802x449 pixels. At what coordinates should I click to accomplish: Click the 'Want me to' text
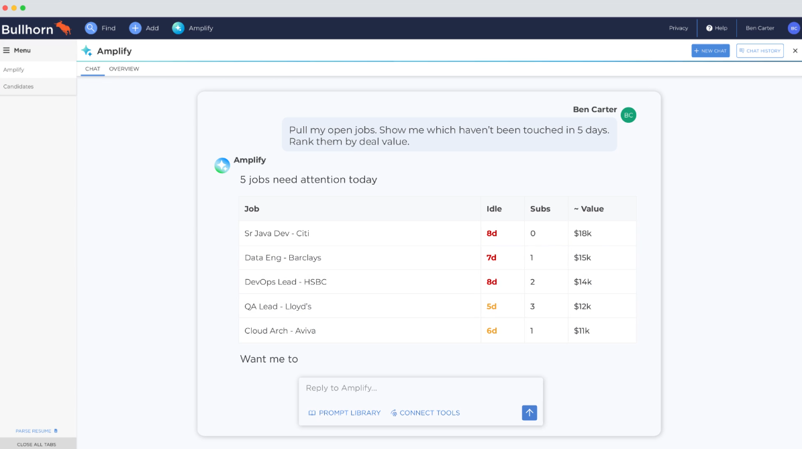pos(269,359)
